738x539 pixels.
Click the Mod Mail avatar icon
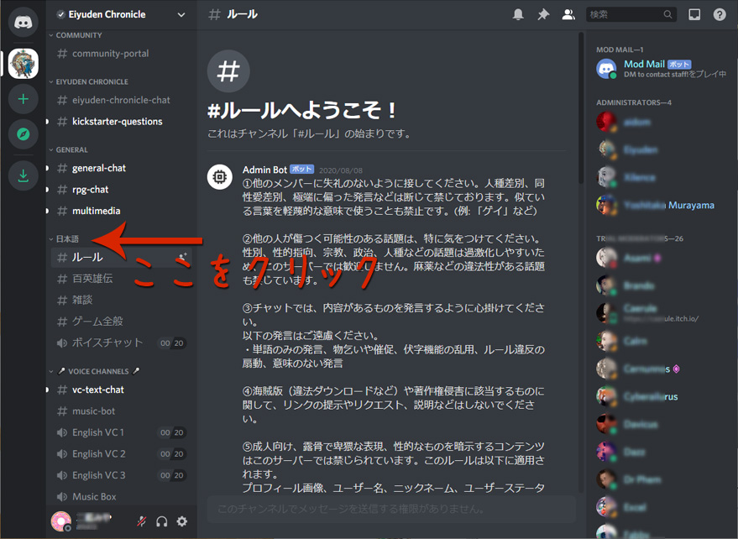coord(606,69)
